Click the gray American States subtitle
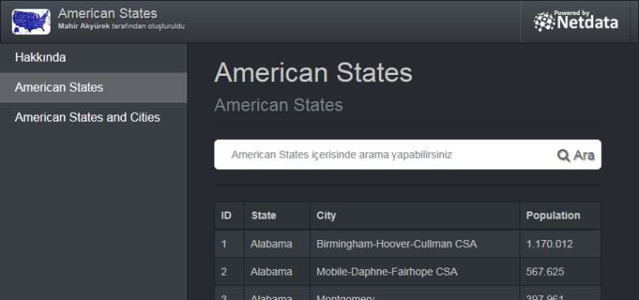 [278, 105]
